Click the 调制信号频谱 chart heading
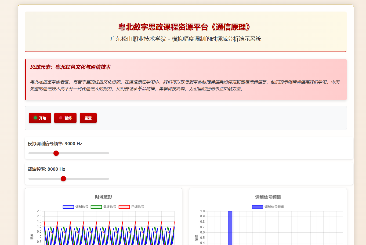This screenshot has width=366, height=245. (x=268, y=197)
